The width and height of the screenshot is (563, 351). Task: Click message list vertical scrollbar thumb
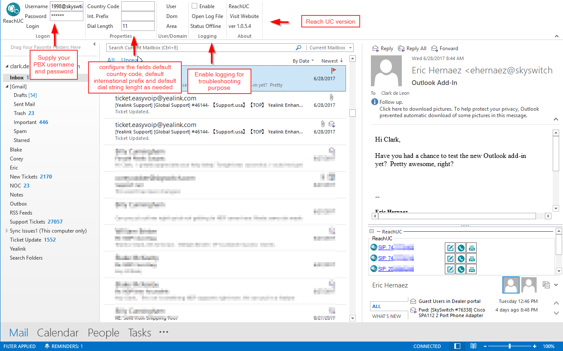(353, 113)
